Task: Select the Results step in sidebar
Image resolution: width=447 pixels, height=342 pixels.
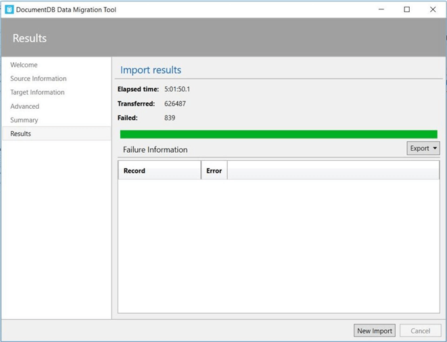Action: pos(56,134)
